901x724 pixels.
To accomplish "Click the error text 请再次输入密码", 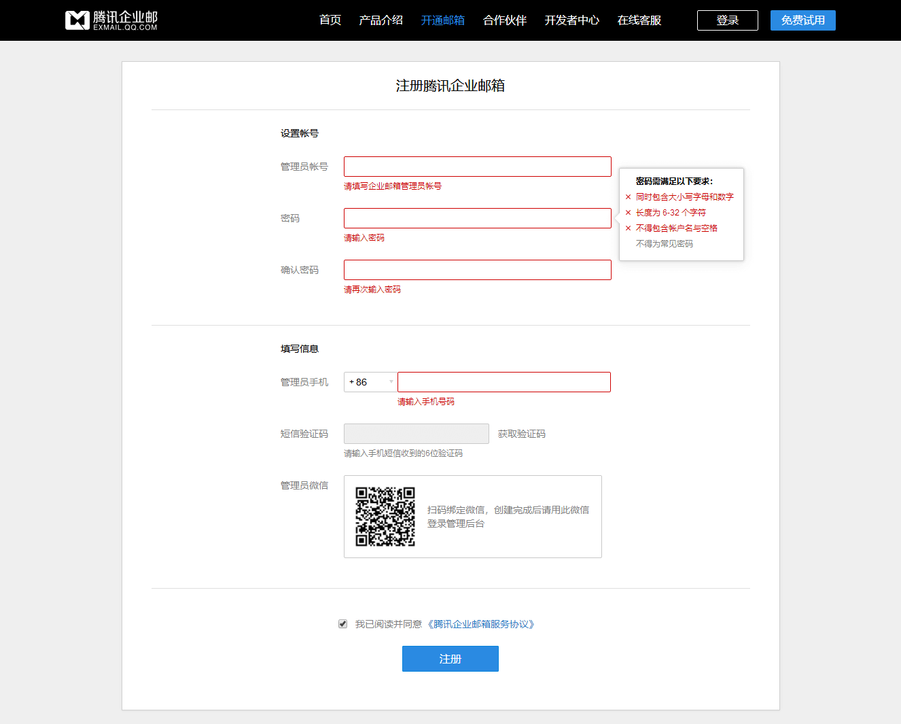I will coord(372,290).
